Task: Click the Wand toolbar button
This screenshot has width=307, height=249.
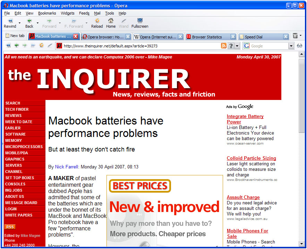Action: coord(123,23)
